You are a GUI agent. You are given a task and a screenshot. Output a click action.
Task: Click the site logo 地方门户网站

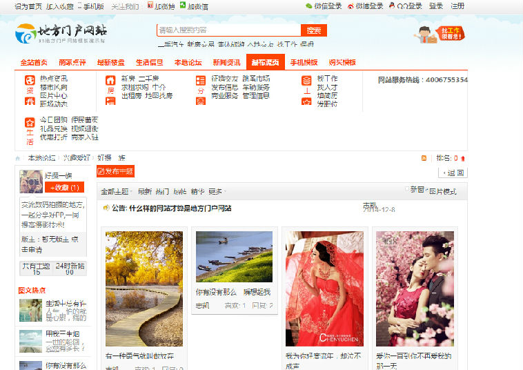click(61, 33)
